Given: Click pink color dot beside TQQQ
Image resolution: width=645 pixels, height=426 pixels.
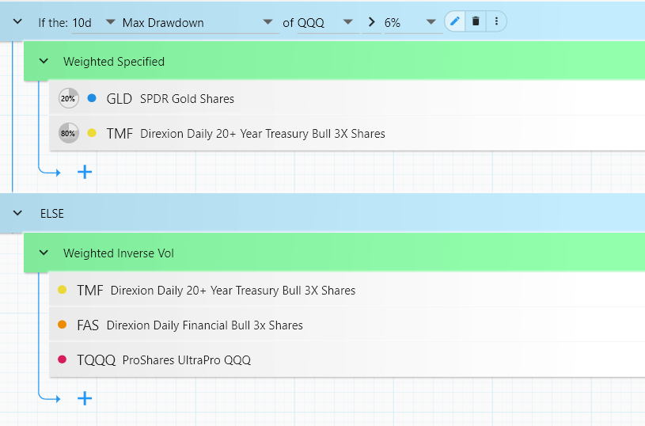Looking at the screenshot, I should 62,359.
